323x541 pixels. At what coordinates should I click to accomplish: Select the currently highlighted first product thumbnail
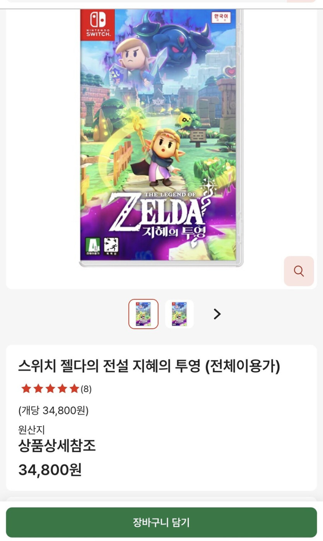(x=143, y=314)
